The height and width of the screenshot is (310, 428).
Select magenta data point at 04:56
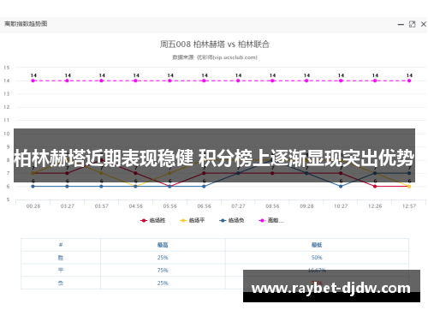[x=135, y=80]
